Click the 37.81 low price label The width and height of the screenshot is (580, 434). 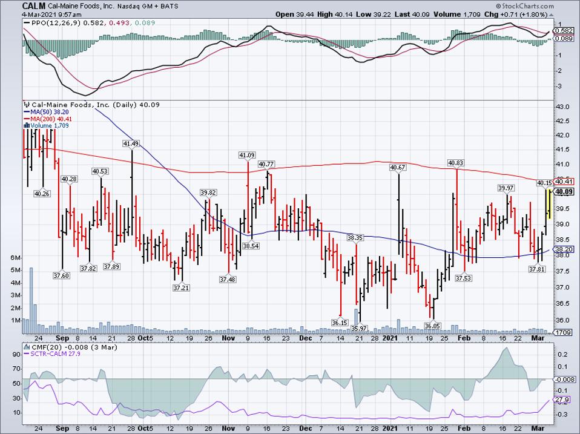(537, 269)
